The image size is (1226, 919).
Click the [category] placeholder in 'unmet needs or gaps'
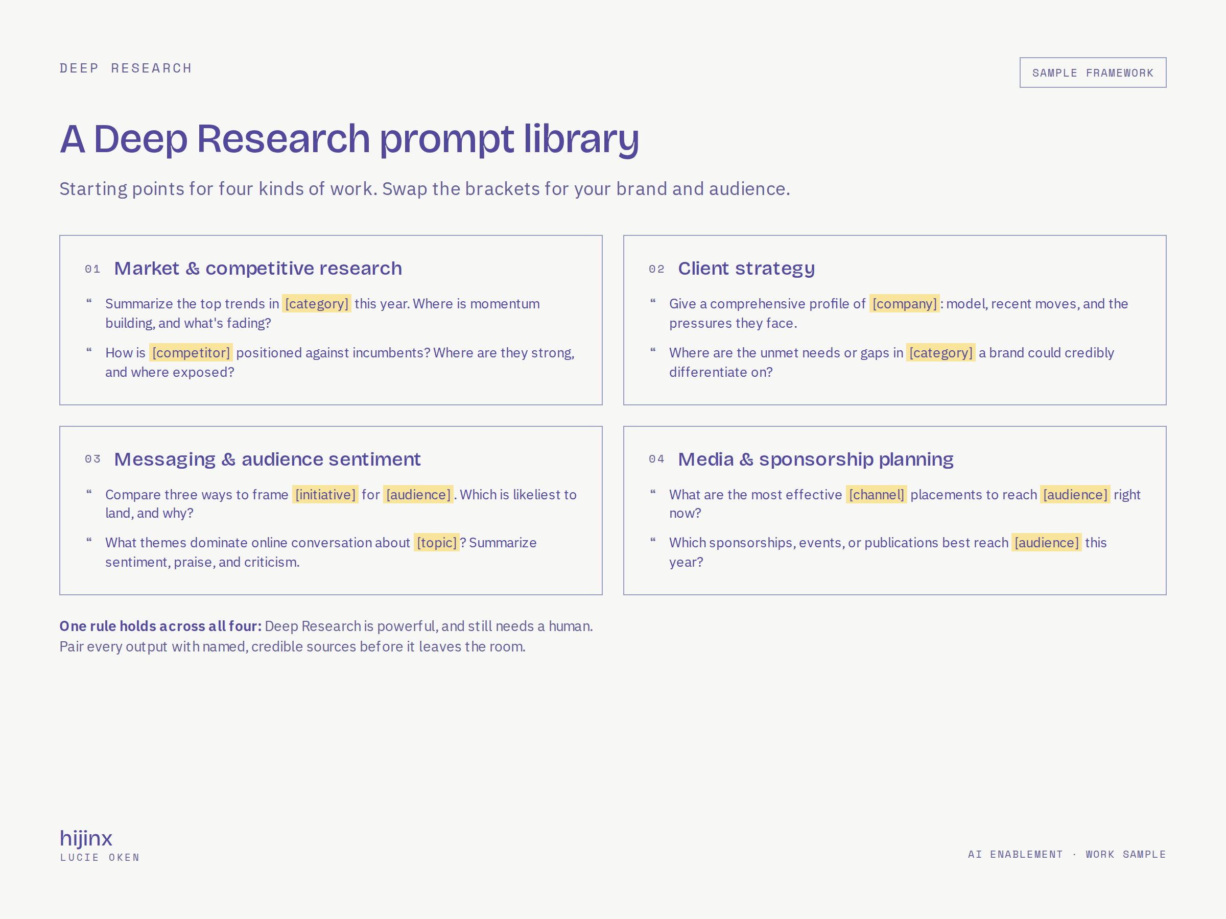point(940,353)
